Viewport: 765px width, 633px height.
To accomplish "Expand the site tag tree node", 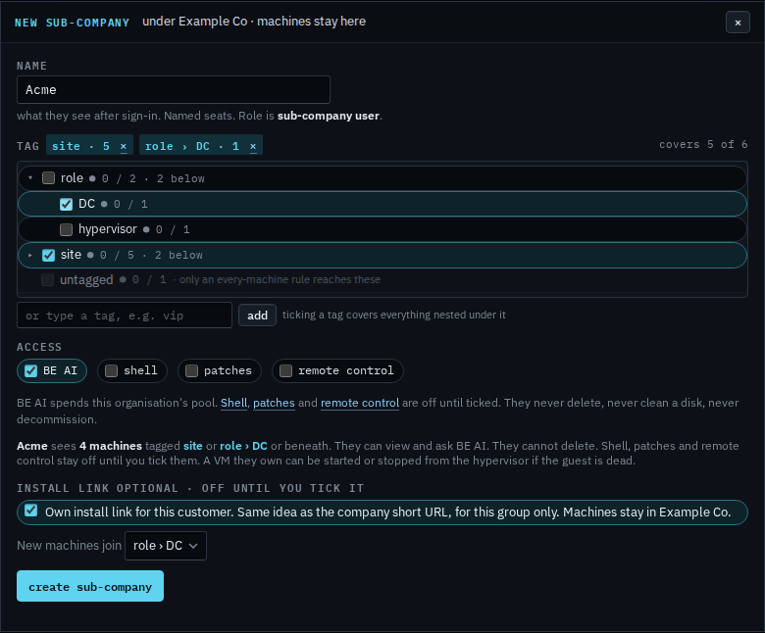I will click(x=30, y=255).
